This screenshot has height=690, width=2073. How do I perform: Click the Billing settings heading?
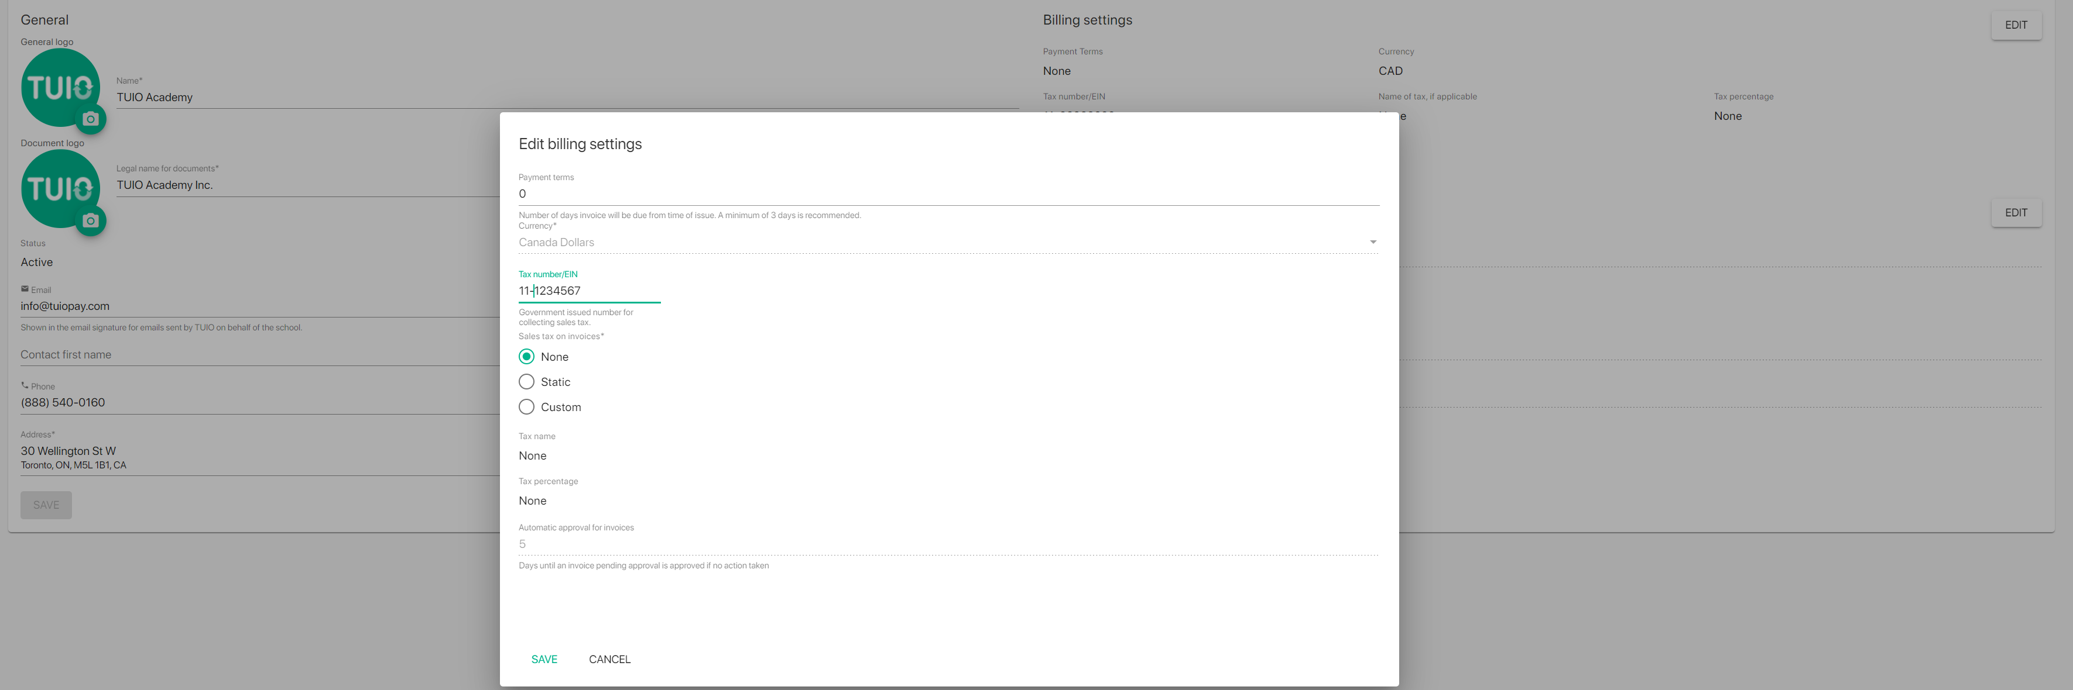point(1087,20)
